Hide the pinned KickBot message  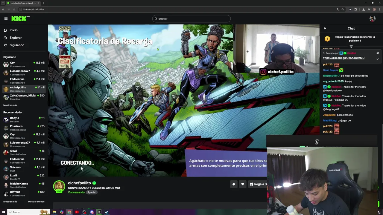coord(377,53)
